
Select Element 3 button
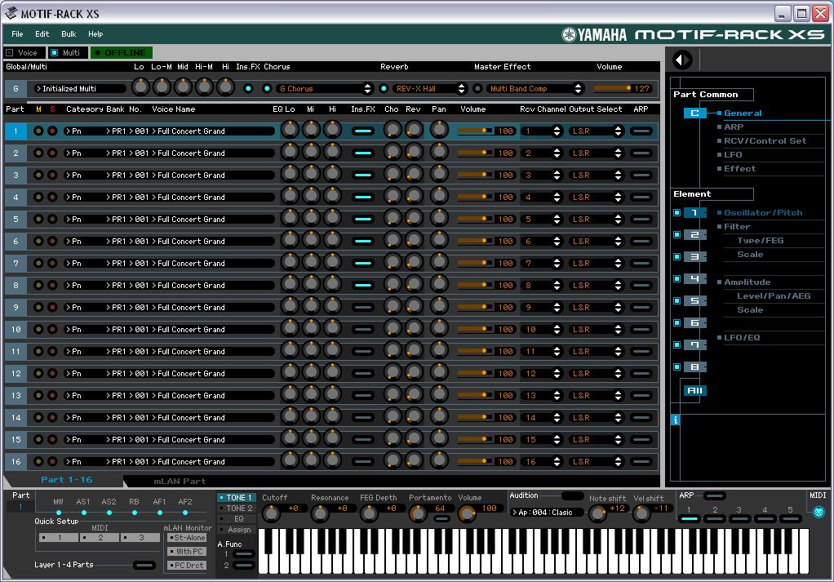[694, 256]
